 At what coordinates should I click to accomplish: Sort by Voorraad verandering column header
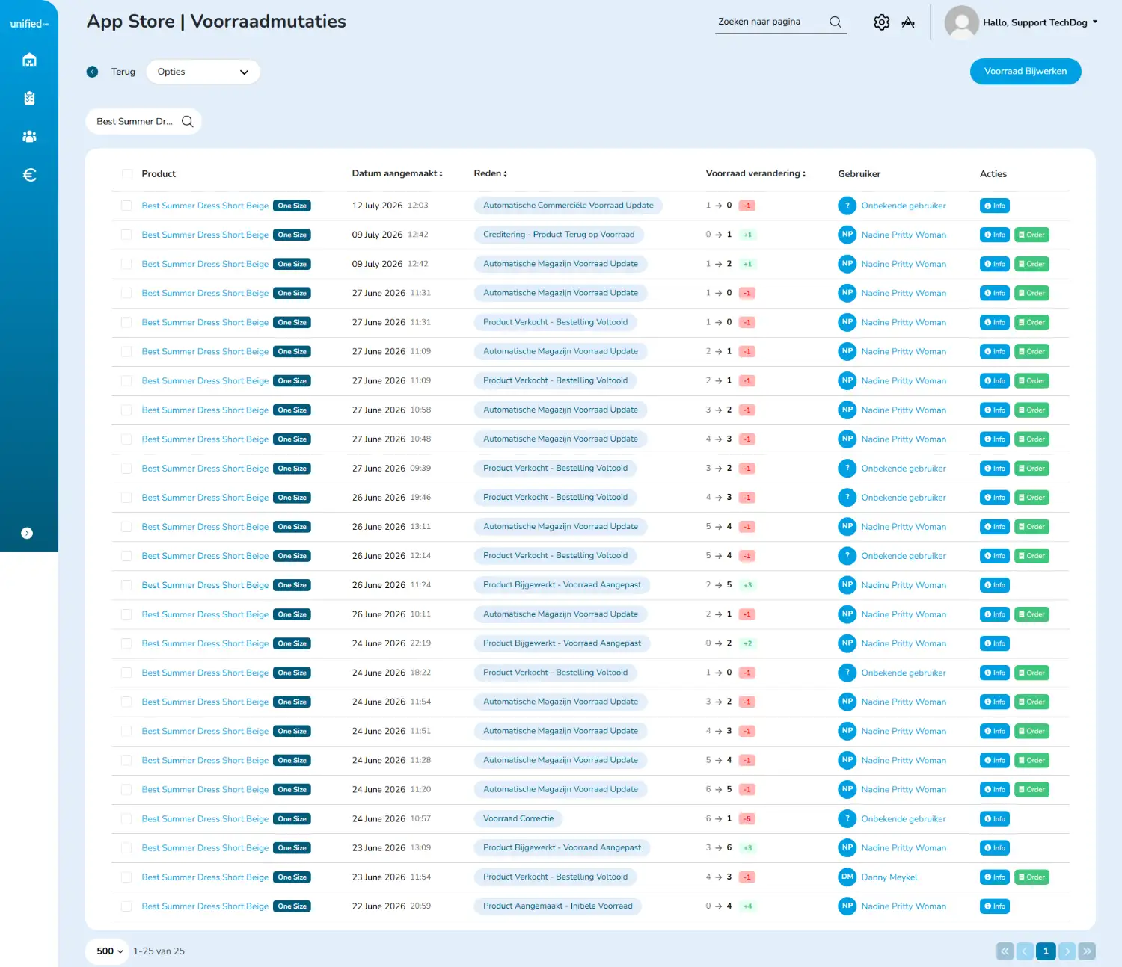755,173
